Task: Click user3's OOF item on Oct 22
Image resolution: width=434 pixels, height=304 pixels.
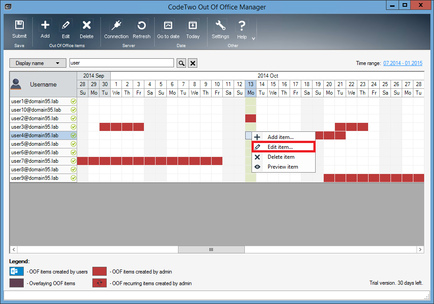Action: pyautogui.click(x=352, y=127)
